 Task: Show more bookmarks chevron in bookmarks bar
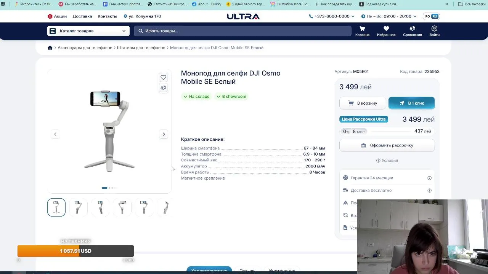447,4
